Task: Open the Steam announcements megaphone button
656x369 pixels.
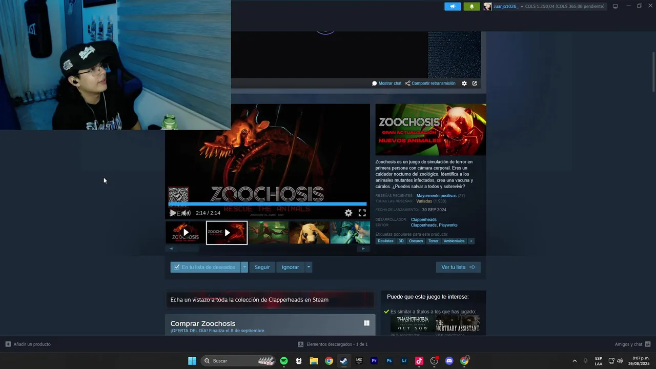Action: 453,6
